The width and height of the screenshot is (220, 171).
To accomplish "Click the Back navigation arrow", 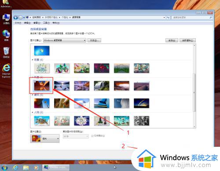I will coord(15,18).
